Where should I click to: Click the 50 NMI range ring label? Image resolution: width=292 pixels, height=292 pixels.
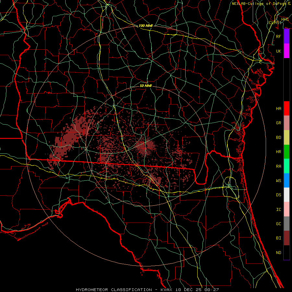click(146, 86)
